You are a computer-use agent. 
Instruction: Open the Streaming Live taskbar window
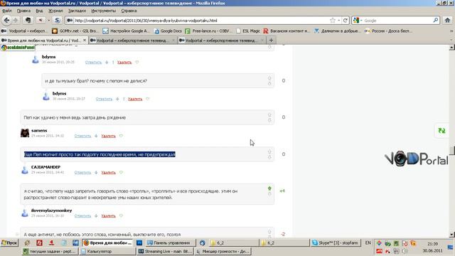pyautogui.click(x=165, y=251)
